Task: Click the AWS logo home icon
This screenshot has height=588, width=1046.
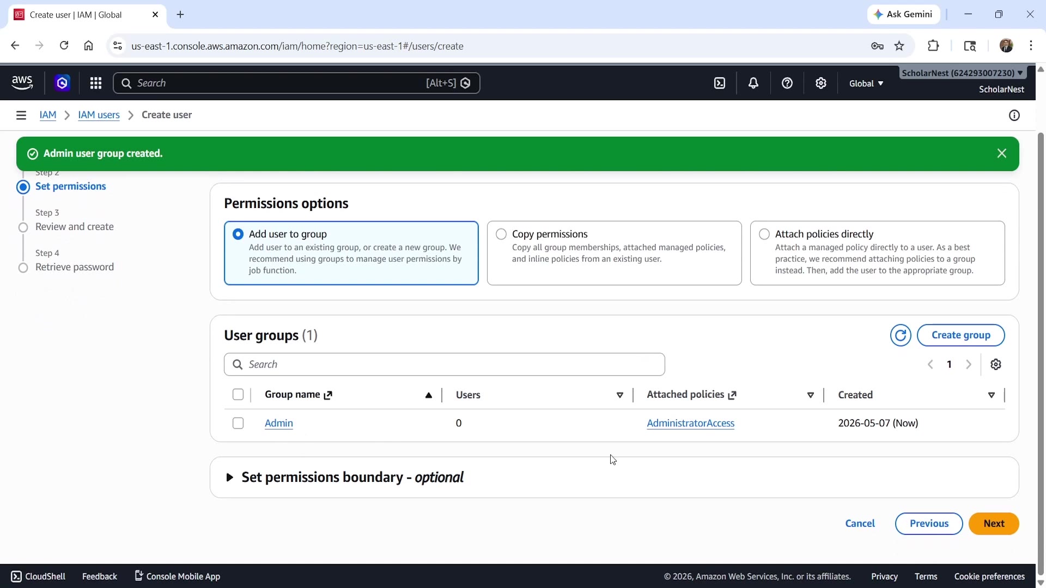Action: coord(22,83)
